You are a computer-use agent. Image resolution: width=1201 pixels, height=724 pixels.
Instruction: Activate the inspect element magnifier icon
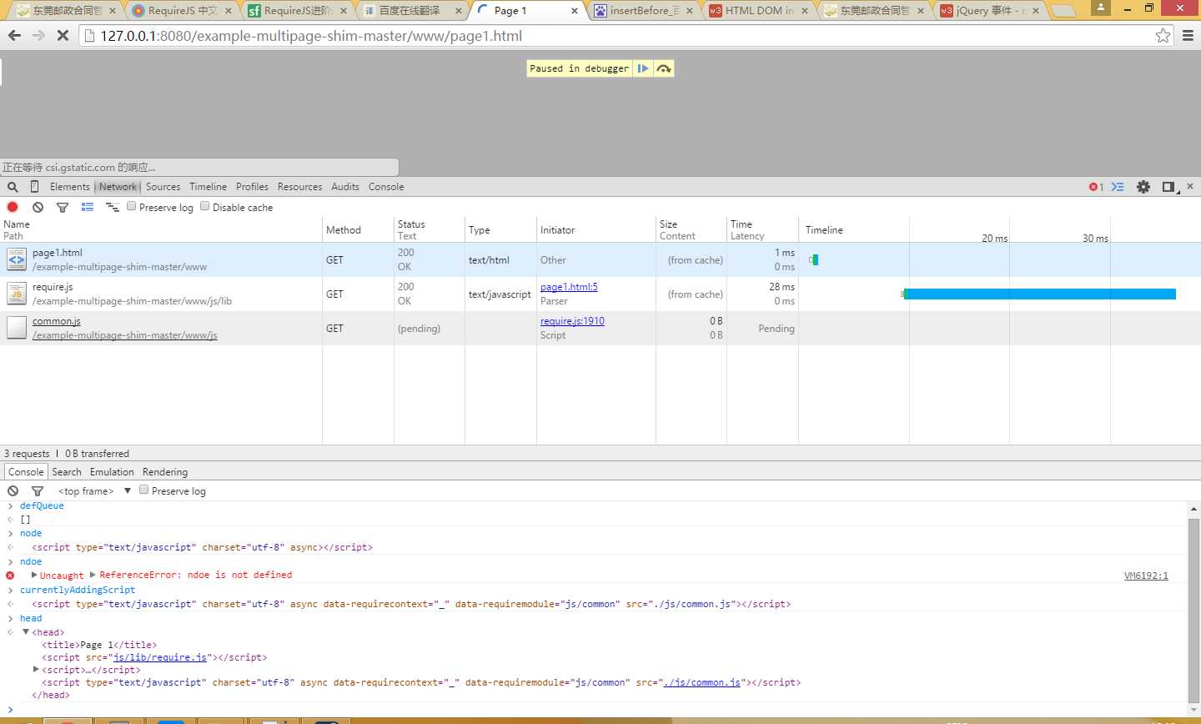(x=13, y=187)
